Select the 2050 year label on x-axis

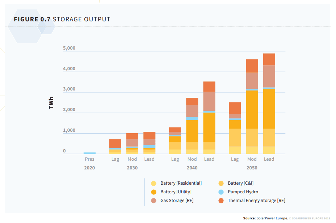tap(252, 168)
